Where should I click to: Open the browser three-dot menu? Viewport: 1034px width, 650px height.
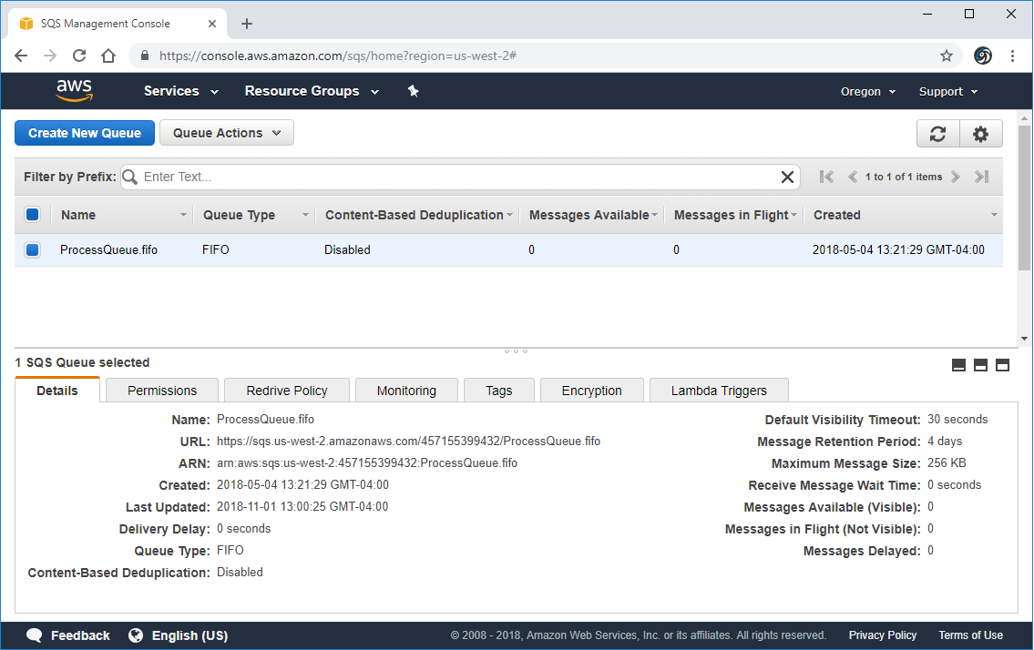[1012, 56]
